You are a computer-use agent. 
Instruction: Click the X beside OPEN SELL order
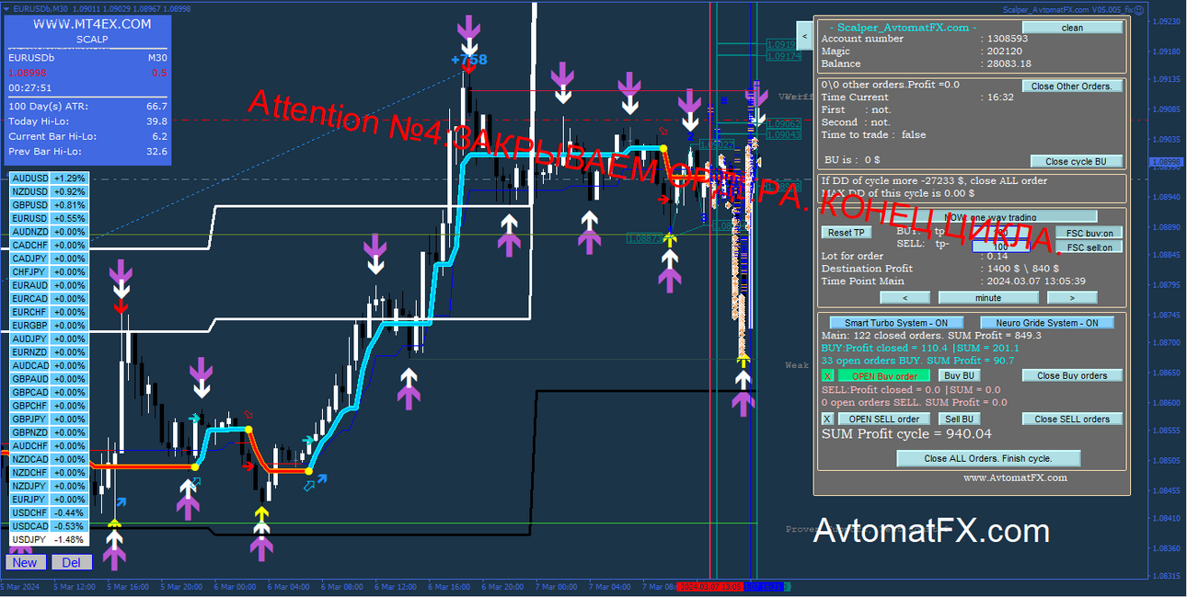pyautogui.click(x=828, y=419)
